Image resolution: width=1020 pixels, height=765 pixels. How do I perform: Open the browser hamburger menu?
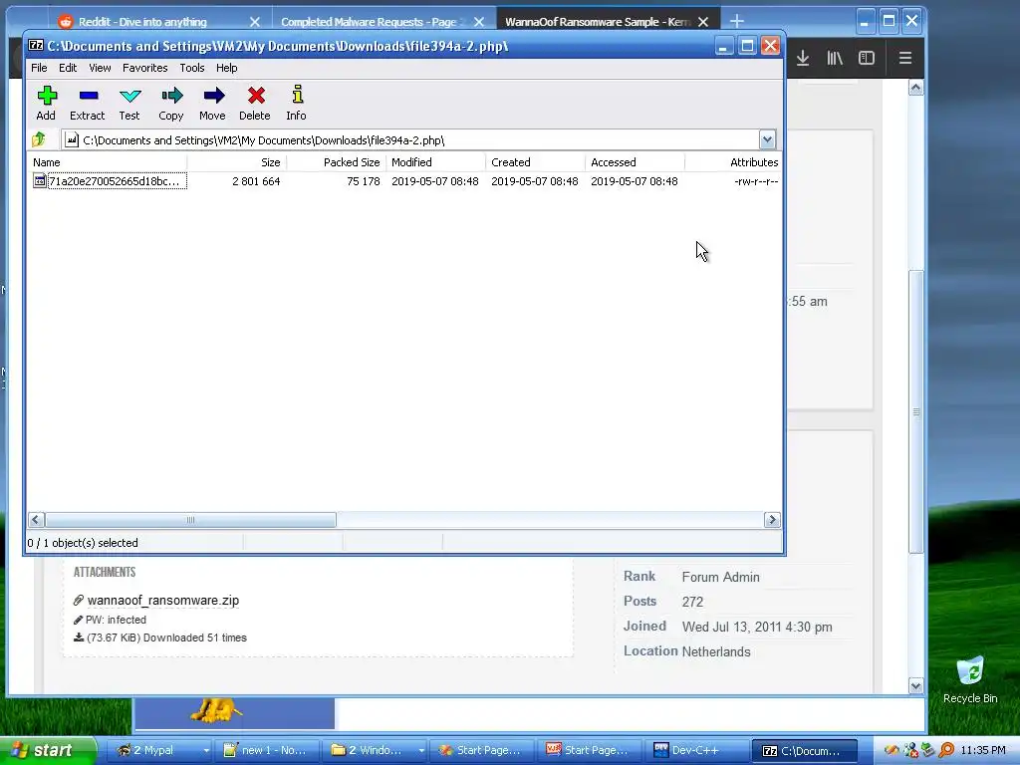point(904,58)
